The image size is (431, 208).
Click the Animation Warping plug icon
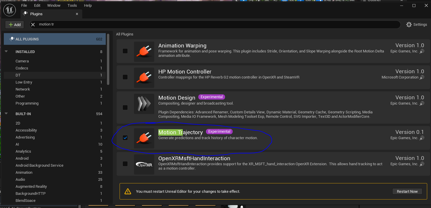[144, 52]
